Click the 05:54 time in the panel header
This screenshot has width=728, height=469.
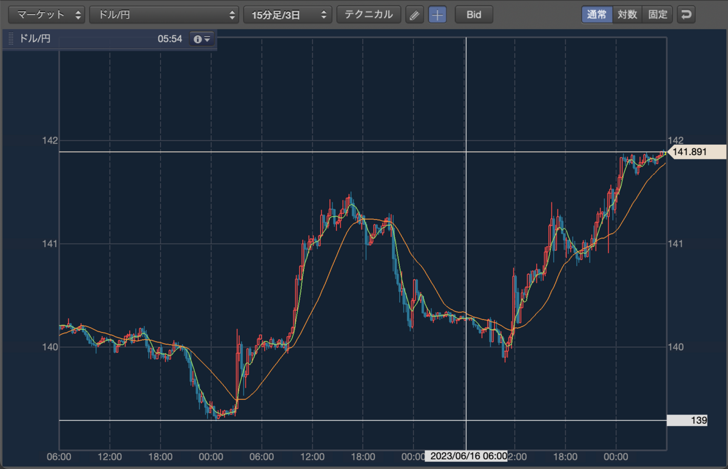169,39
